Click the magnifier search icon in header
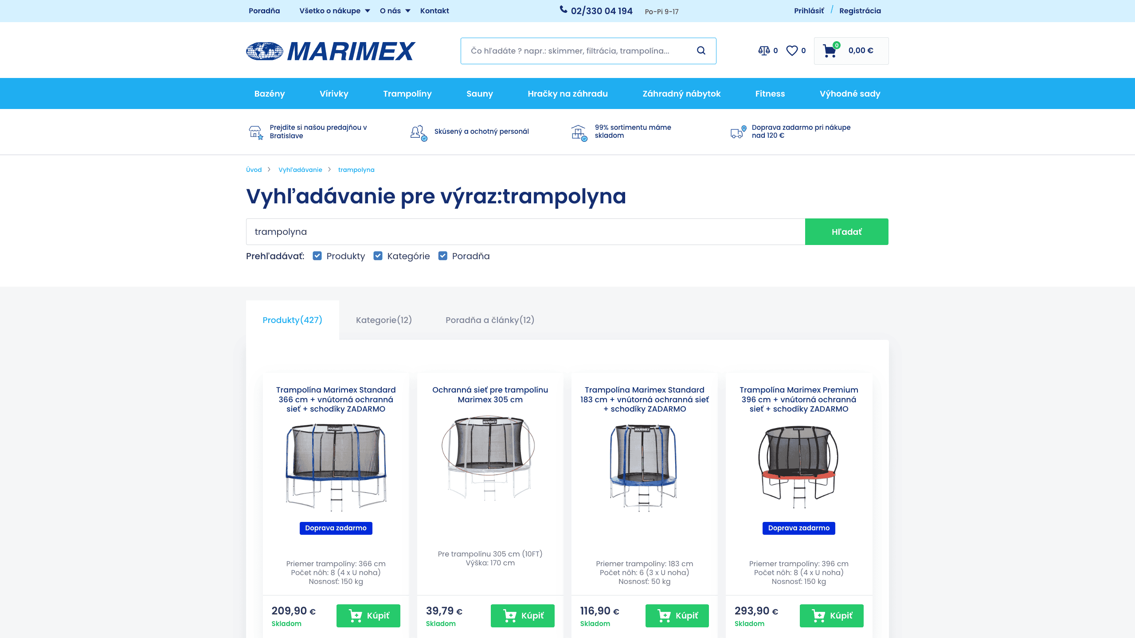 701,51
